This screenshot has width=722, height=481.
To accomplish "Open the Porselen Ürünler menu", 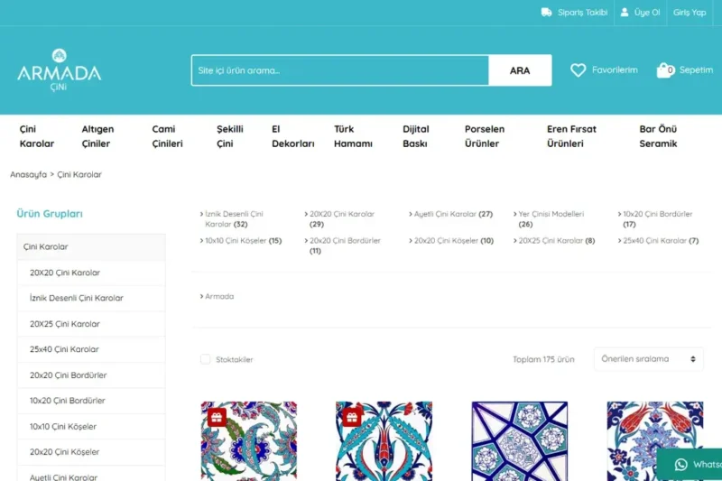I will tap(485, 136).
